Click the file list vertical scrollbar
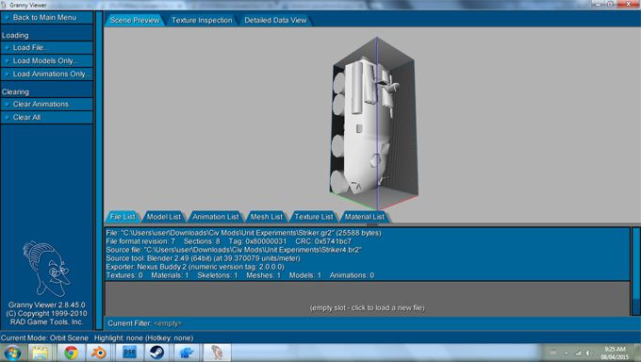 [635, 271]
